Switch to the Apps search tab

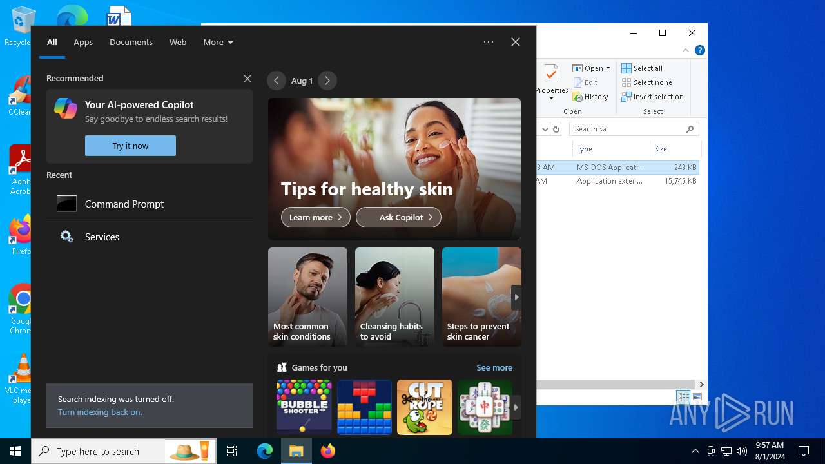coord(83,42)
